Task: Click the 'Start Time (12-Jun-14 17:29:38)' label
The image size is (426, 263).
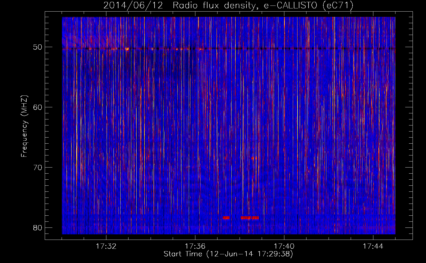Action: pyautogui.click(x=228, y=254)
